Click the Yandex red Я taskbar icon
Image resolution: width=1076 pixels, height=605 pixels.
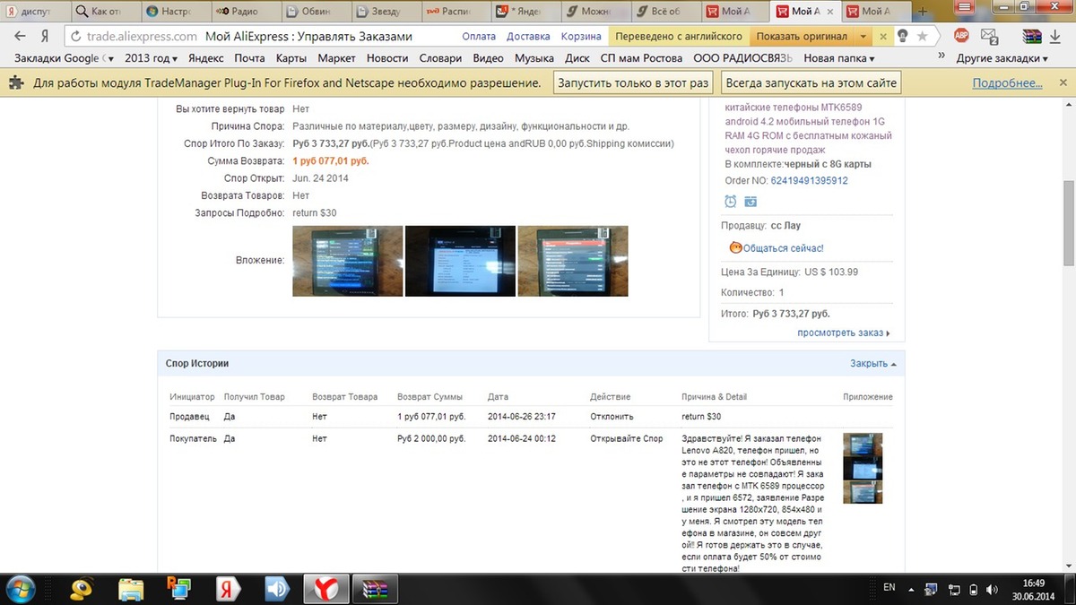(x=227, y=589)
